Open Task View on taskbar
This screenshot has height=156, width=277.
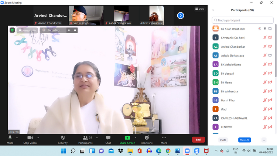coord(82,151)
